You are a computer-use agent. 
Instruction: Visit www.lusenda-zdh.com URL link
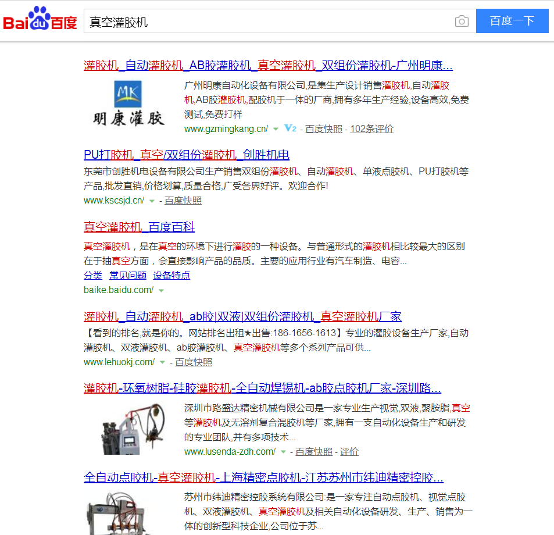coord(230,452)
